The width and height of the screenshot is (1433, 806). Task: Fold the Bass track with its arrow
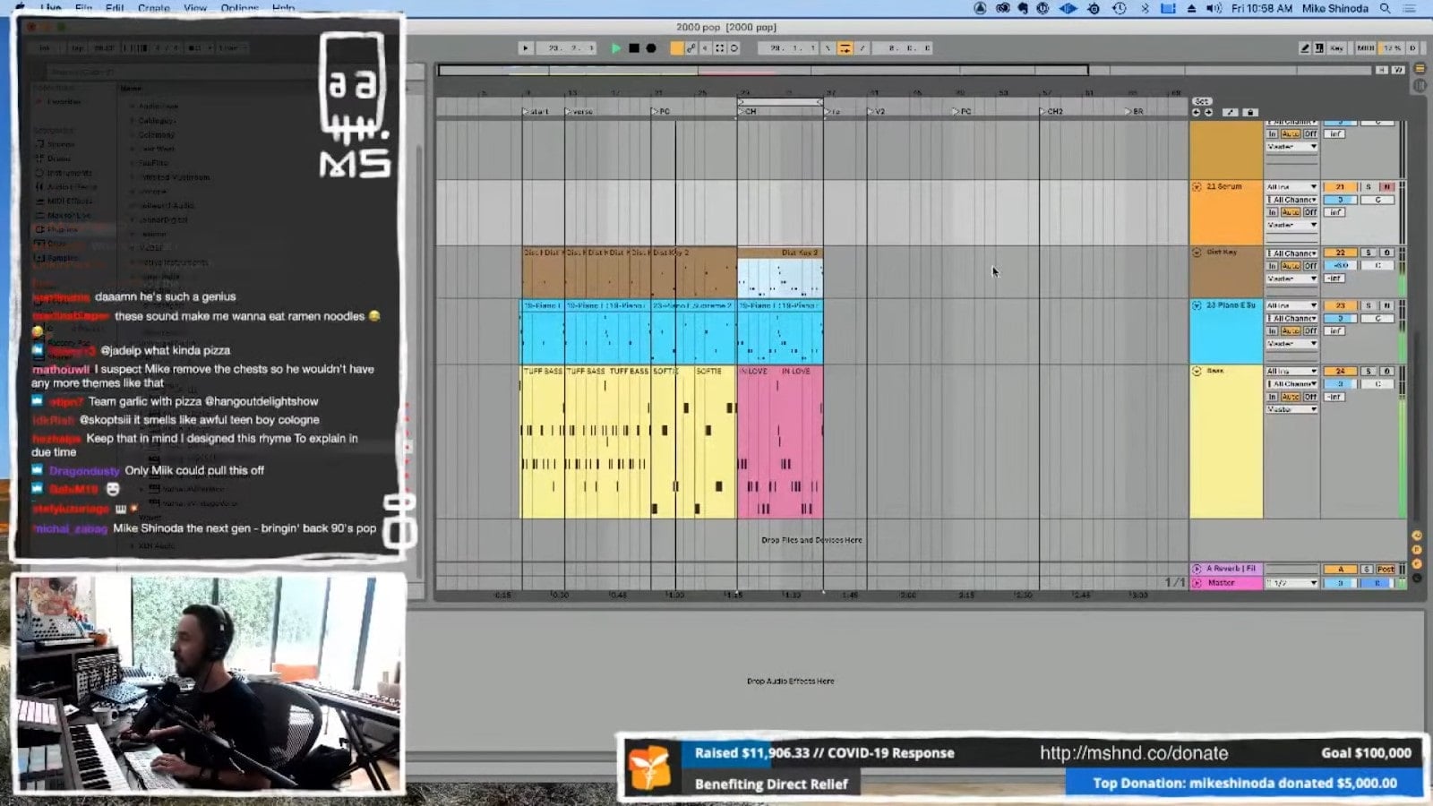[1197, 372]
